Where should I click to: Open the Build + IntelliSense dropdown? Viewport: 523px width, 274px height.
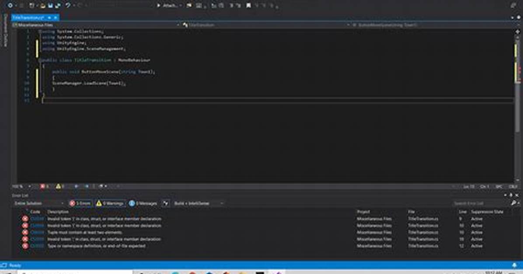(x=198, y=203)
